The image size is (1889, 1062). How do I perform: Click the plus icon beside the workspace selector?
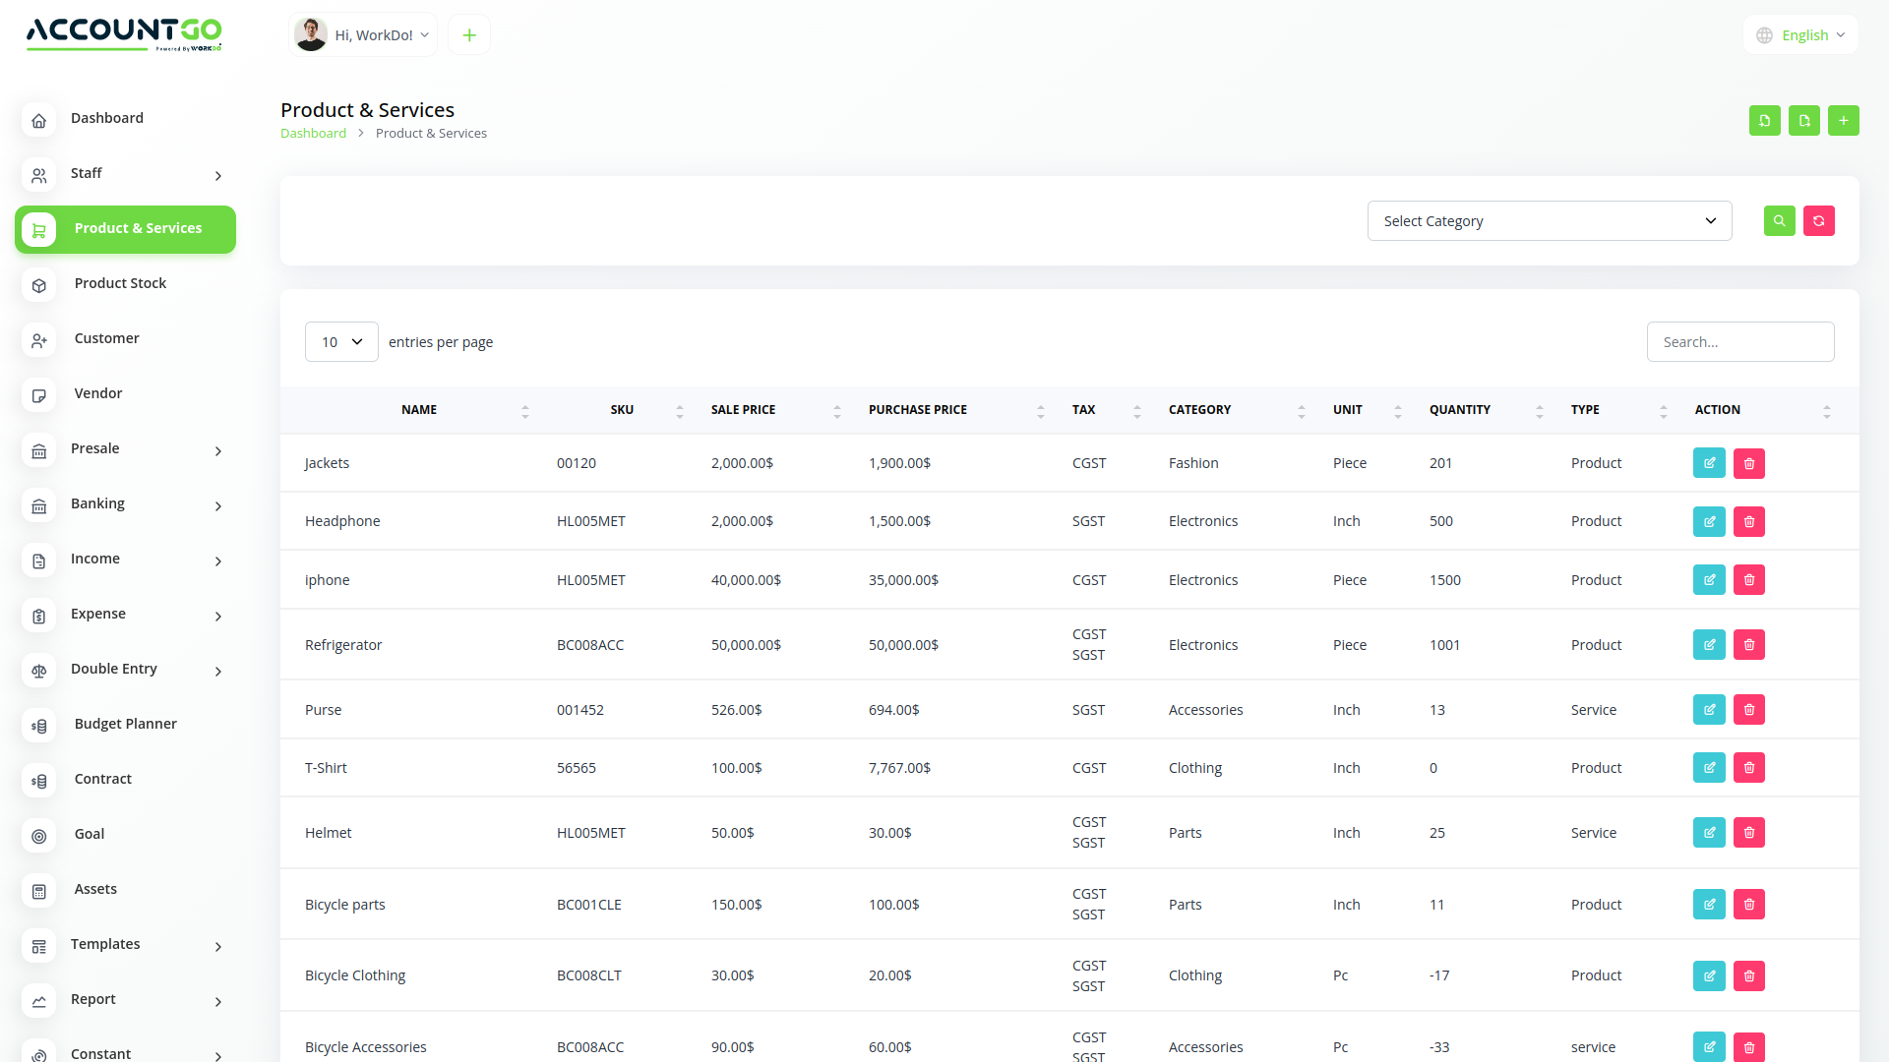pyautogui.click(x=468, y=33)
